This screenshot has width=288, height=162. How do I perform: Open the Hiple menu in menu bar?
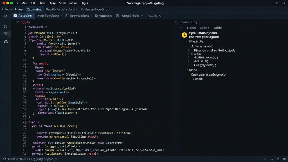(x=84, y=3)
